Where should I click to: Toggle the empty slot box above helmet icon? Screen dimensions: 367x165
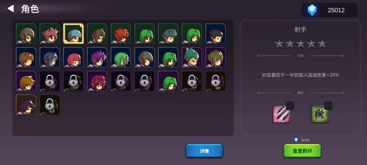tap(328, 106)
